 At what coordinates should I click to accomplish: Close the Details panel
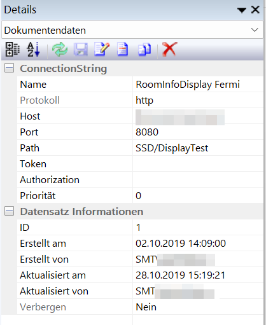(x=255, y=10)
